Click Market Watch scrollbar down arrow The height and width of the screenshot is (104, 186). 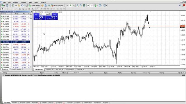pos(31,67)
